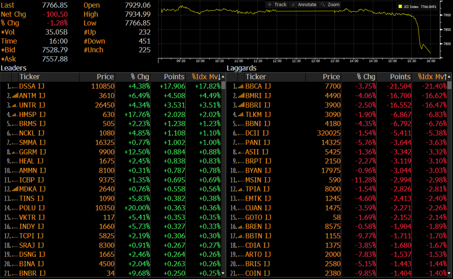Click the Leaders list scroll-up arrow
The image size is (453, 279).
coord(223,77)
